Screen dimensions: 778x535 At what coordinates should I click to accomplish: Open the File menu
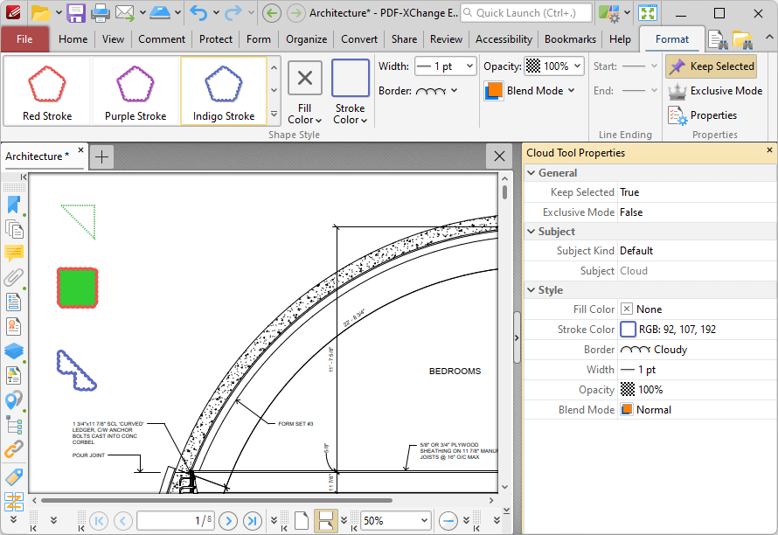[24, 38]
